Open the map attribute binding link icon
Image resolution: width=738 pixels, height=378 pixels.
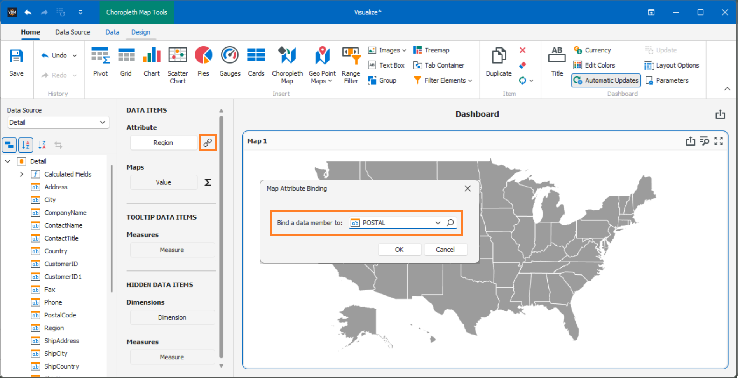(x=207, y=142)
